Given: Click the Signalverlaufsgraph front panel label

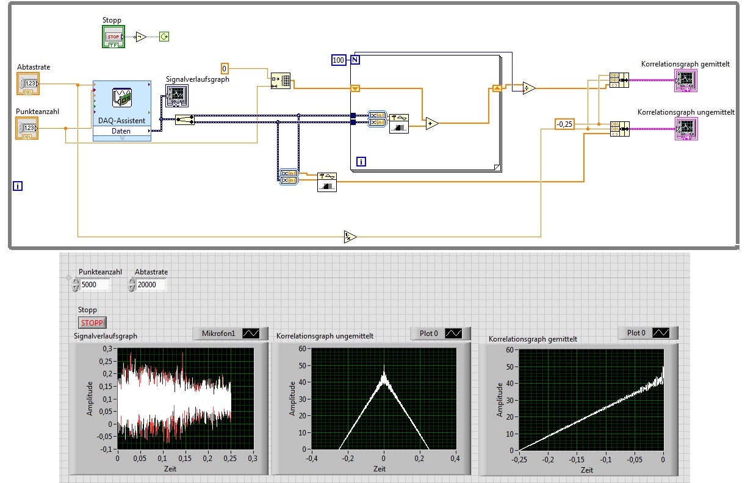Looking at the screenshot, I should pyautogui.click(x=105, y=335).
